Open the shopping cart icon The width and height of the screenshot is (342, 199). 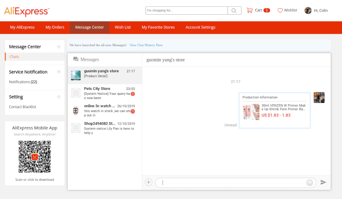coord(250,10)
